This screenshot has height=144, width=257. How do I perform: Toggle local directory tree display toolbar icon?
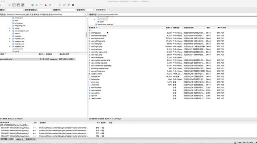[14, 5]
